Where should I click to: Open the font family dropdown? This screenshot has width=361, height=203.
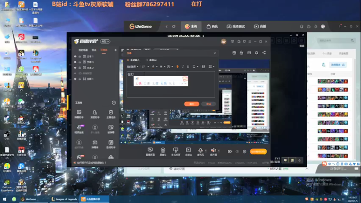133,66
